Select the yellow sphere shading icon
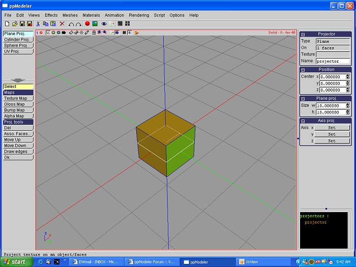The width and height of the screenshot is (356, 267). [53, 33]
